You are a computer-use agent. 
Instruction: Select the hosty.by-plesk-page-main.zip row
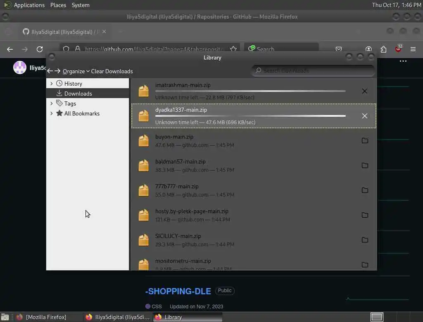(254, 215)
